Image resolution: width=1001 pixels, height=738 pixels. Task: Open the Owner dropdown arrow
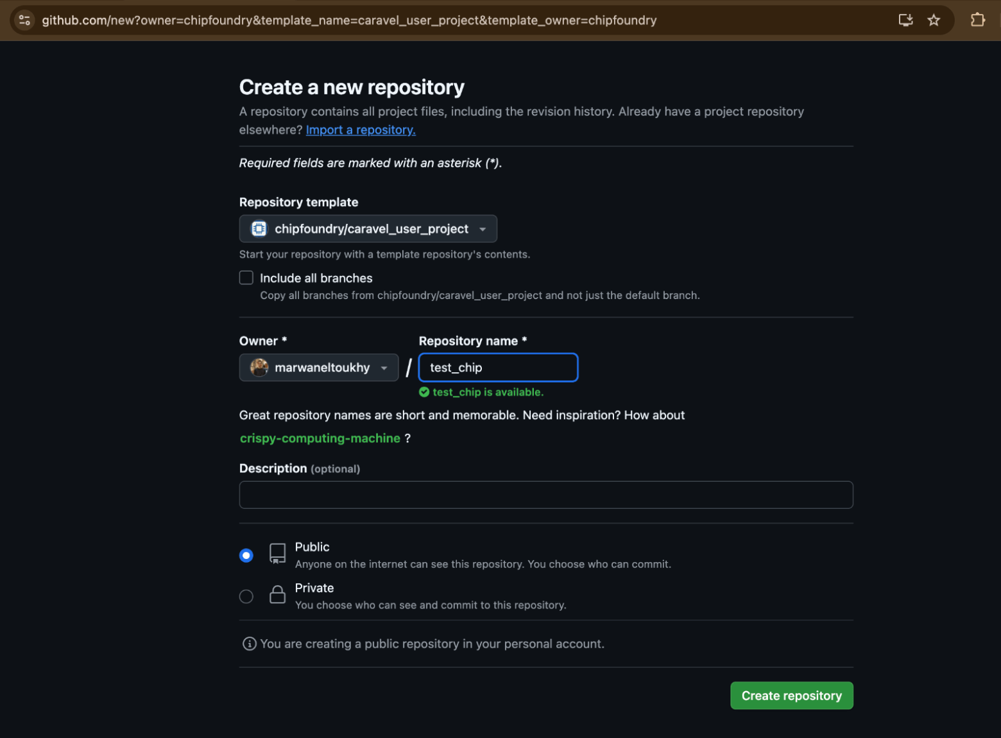point(384,368)
